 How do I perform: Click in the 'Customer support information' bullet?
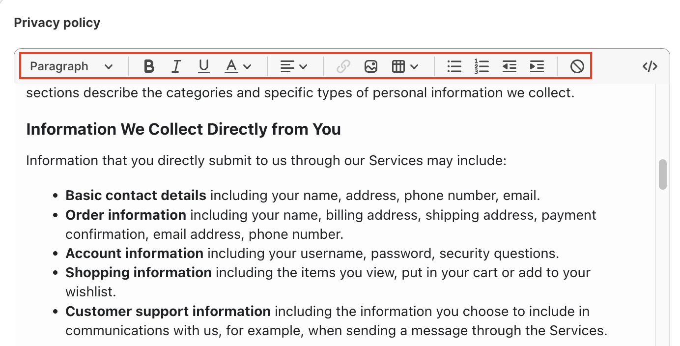168,312
